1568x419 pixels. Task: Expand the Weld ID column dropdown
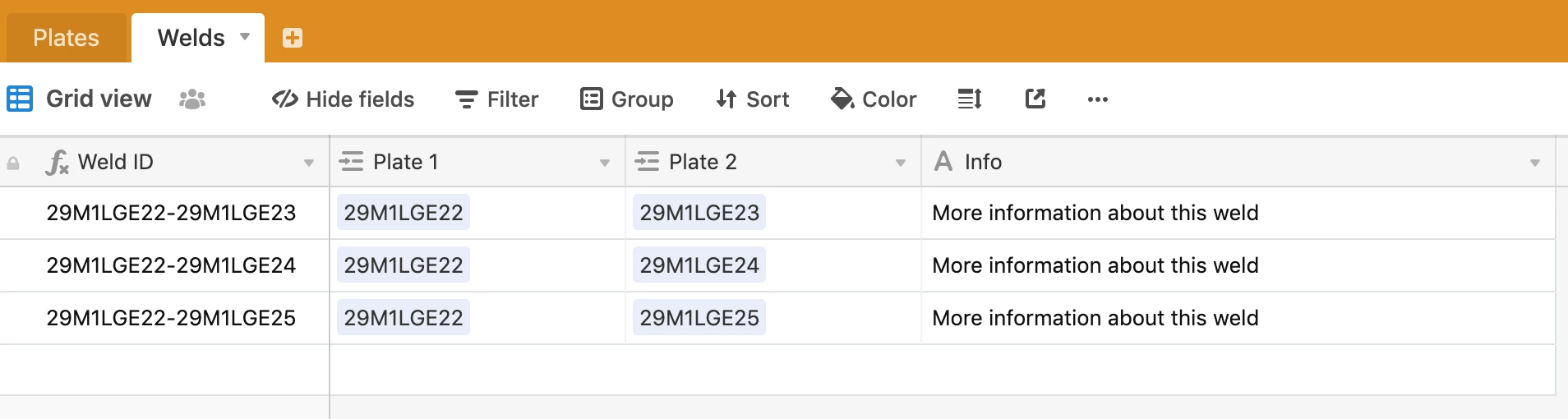[x=309, y=163]
